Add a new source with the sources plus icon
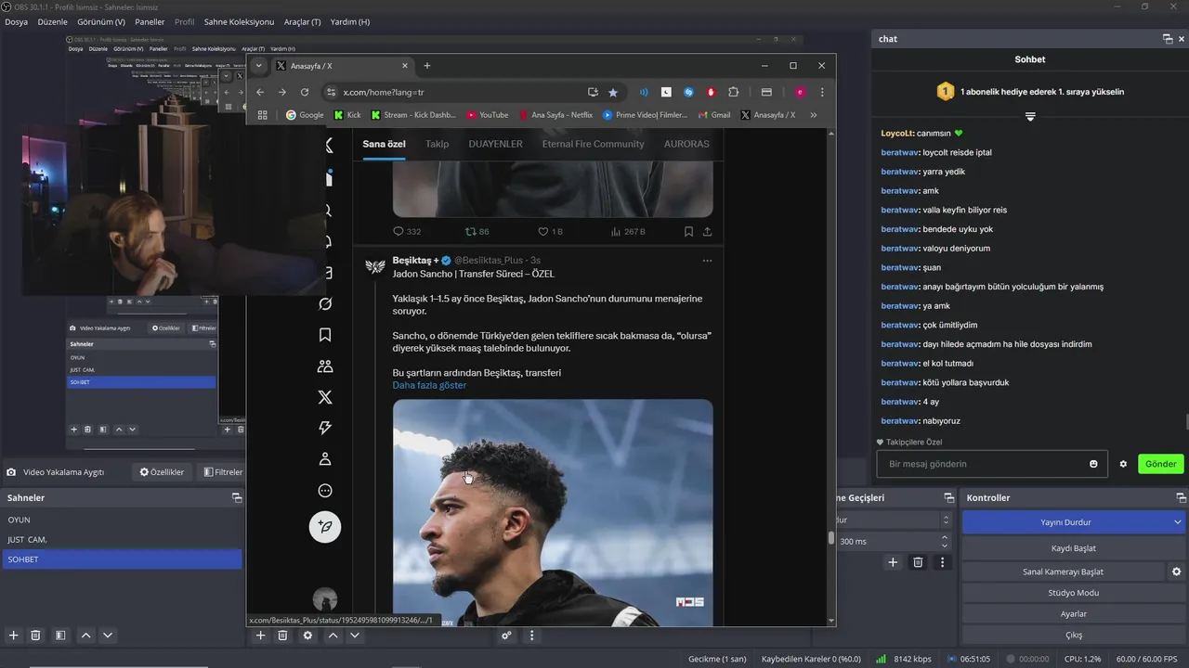Image resolution: width=1189 pixels, height=668 pixels. [x=260, y=636]
